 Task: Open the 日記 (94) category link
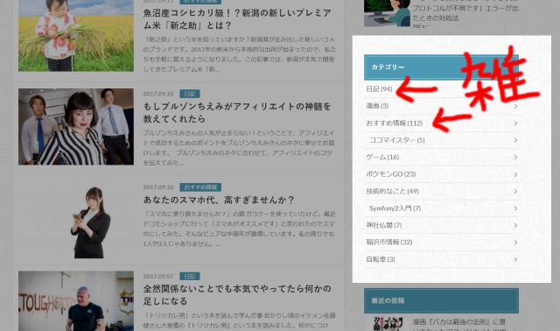(379, 89)
